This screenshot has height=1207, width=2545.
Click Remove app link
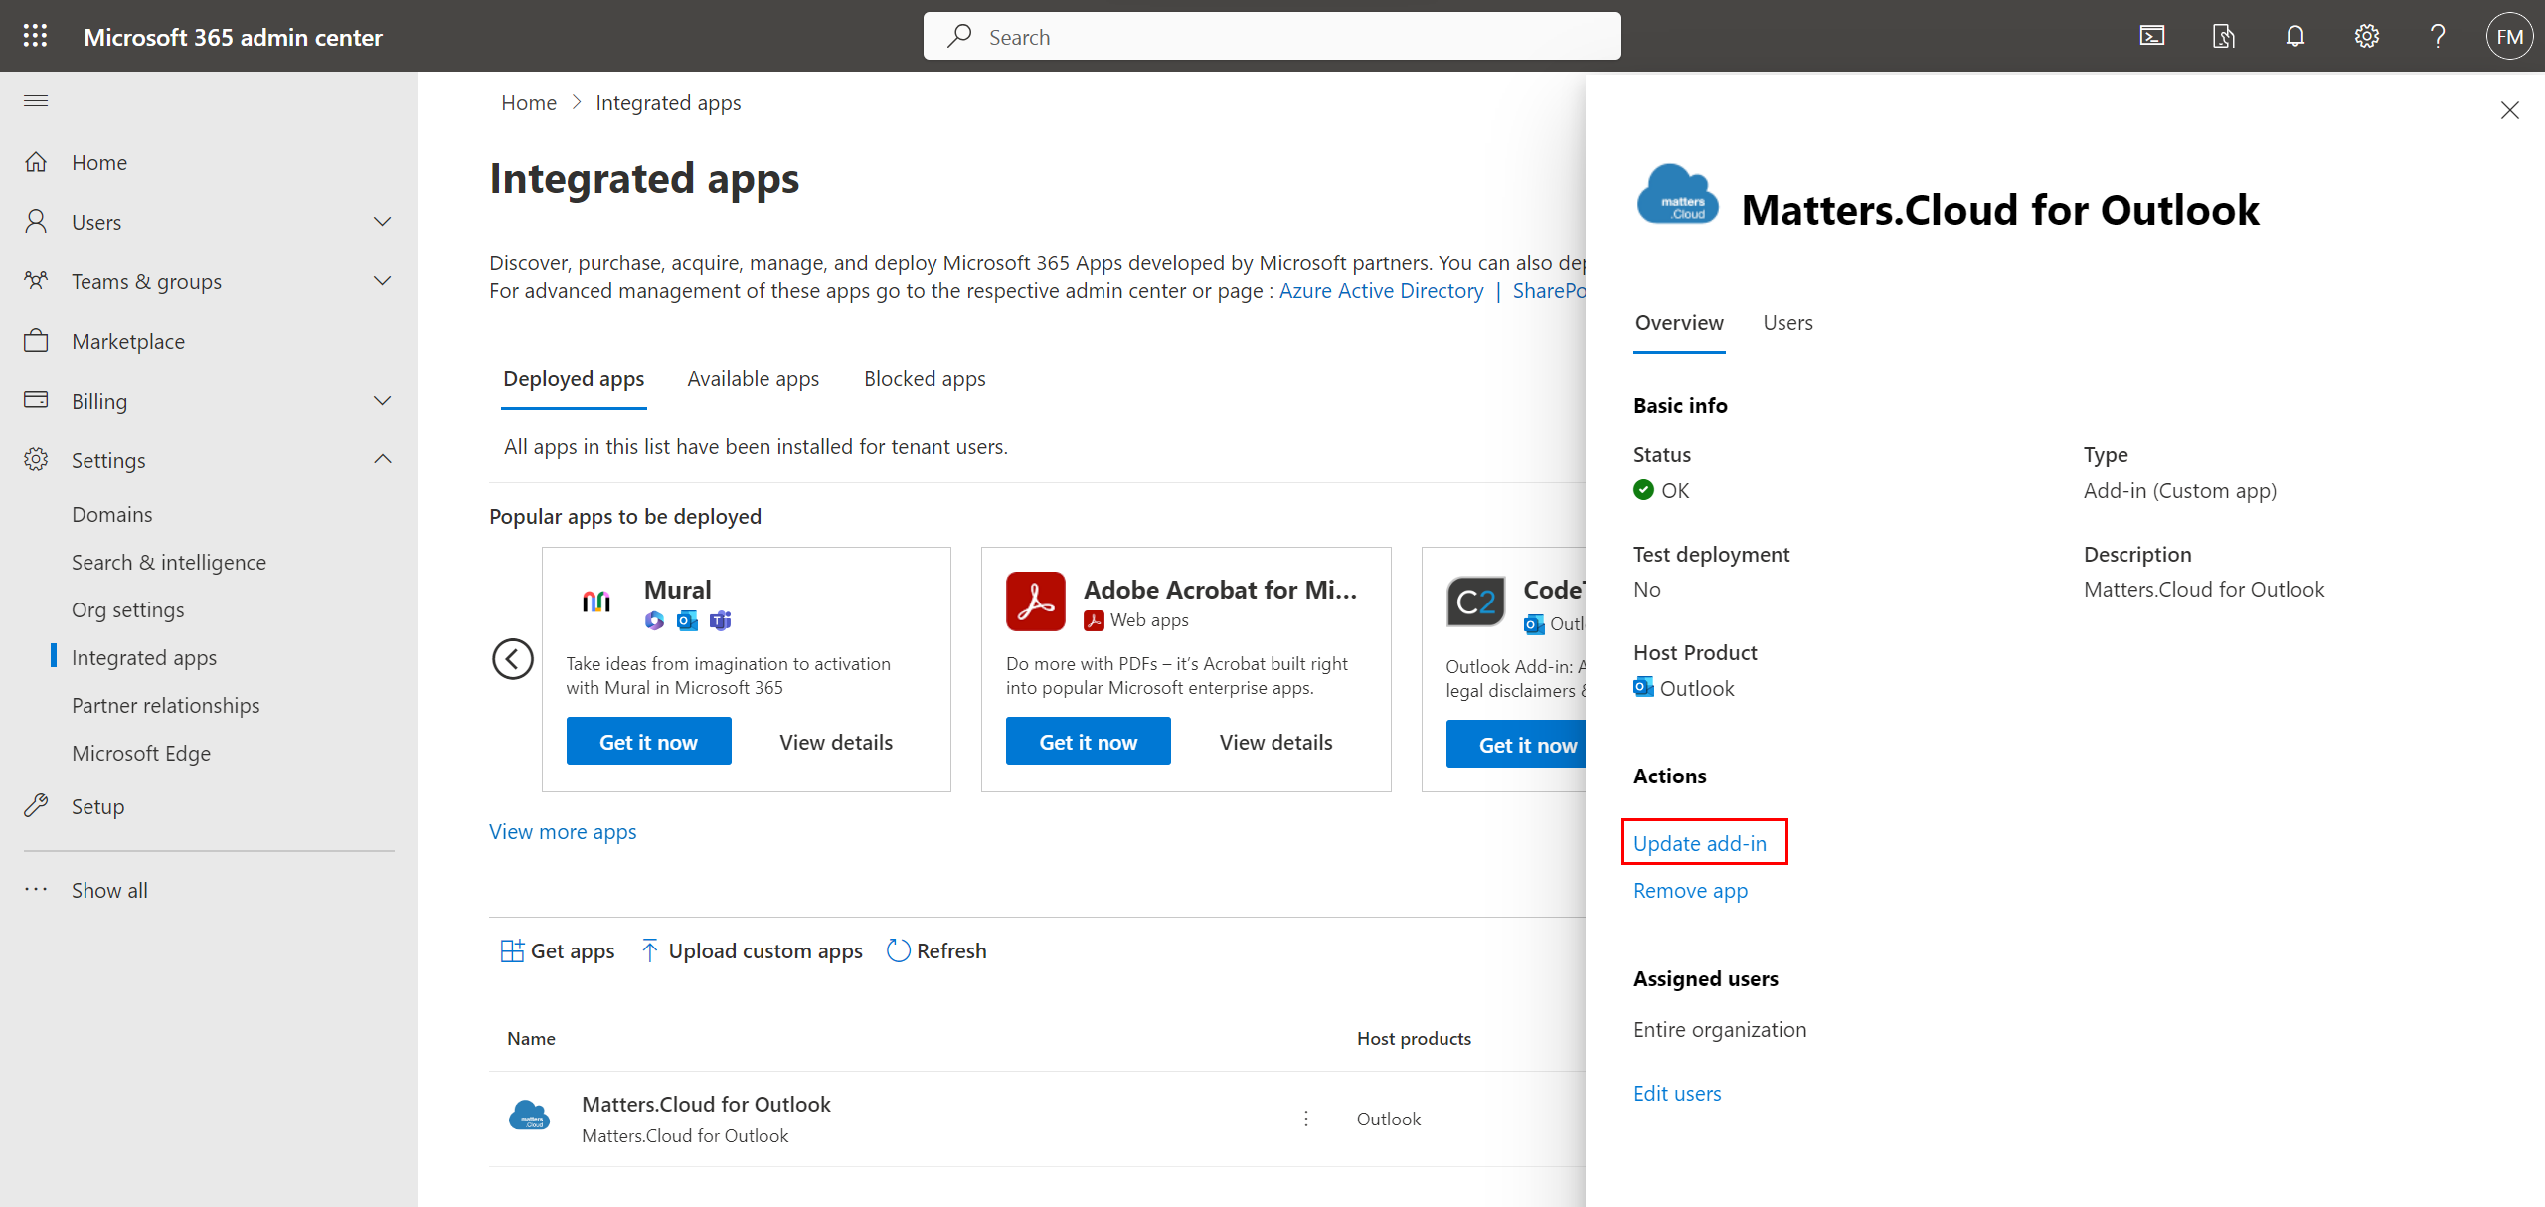[x=1690, y=890]
